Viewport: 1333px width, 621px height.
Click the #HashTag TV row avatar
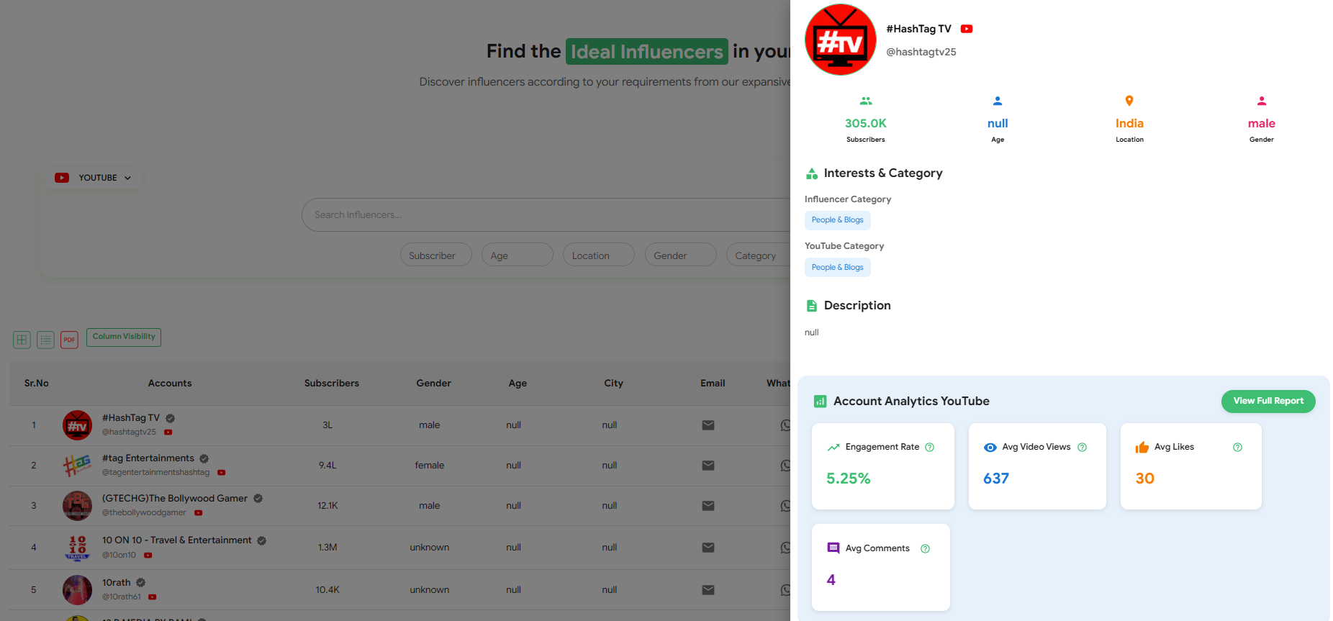tap(77, 425)
